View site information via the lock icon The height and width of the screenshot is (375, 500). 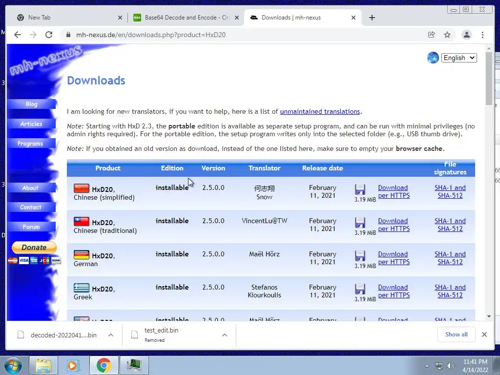(68, 35)
